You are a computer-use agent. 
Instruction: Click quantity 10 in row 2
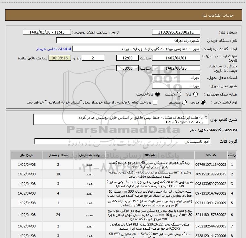click(x=58, y=174)
